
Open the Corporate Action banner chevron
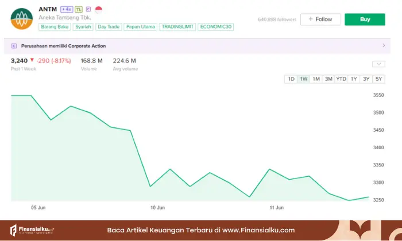(x=384, y=45)
